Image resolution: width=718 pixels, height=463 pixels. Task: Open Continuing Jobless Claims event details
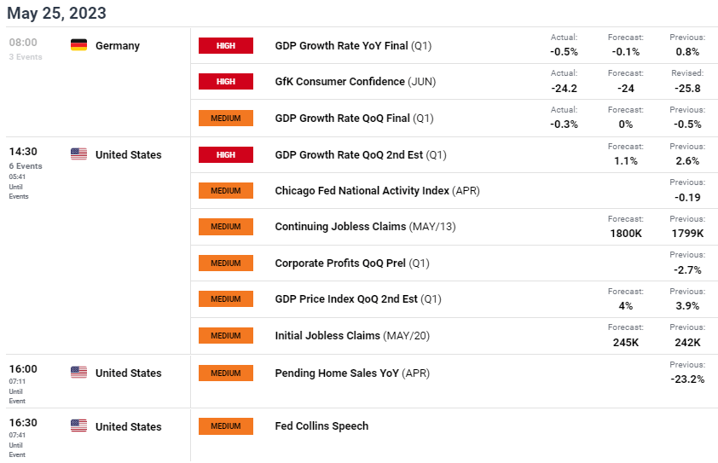(365, 227)
